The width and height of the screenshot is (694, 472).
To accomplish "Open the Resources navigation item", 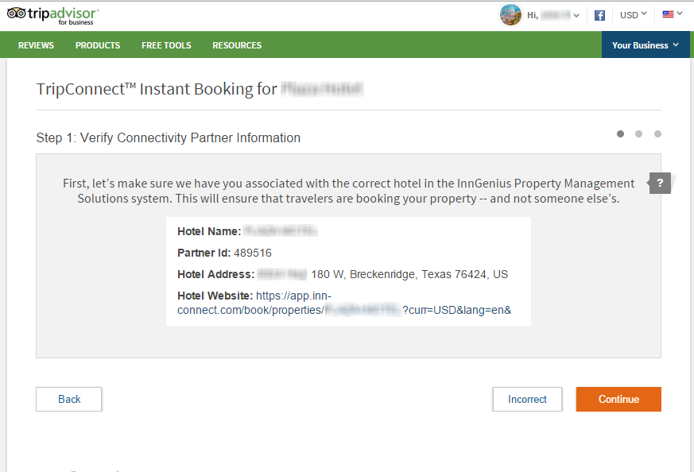I will (x=237, y=45).
